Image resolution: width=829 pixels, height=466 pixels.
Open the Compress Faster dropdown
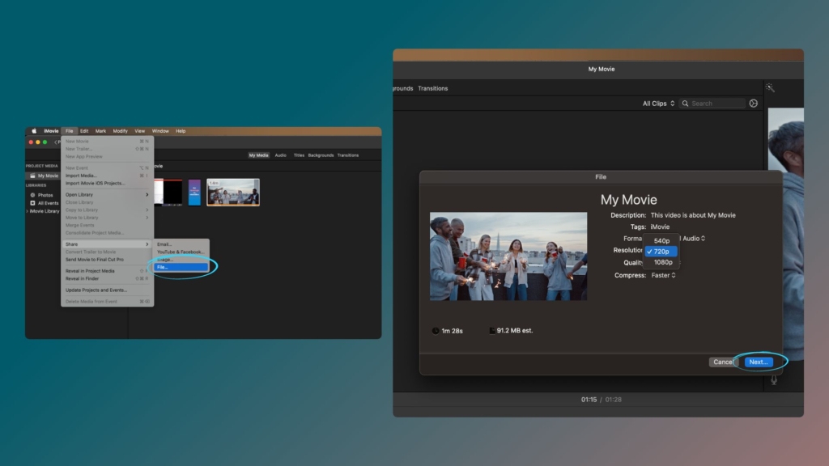[x=664, y=275]
